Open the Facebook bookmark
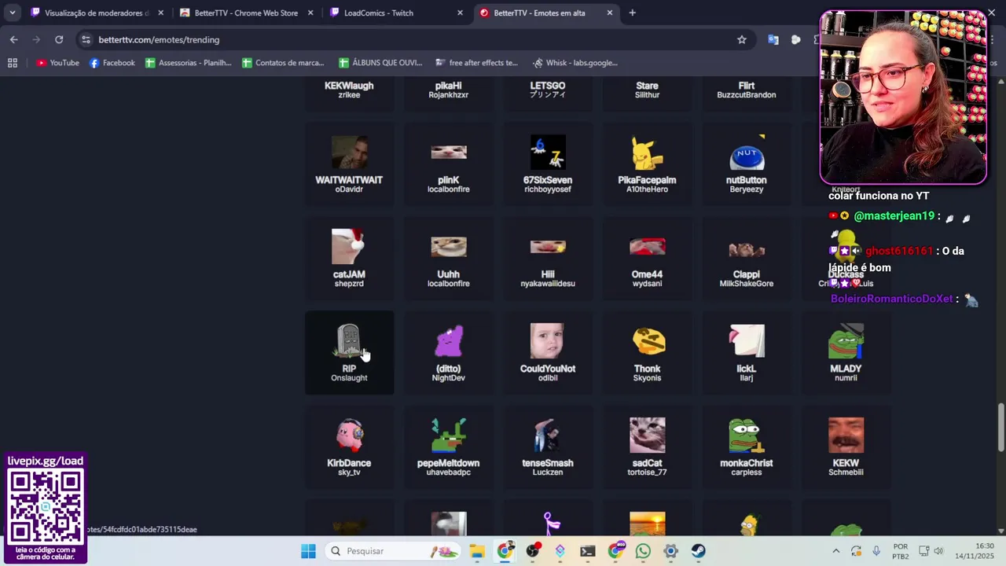The image size is (1006, 566). tap(112, 63)
